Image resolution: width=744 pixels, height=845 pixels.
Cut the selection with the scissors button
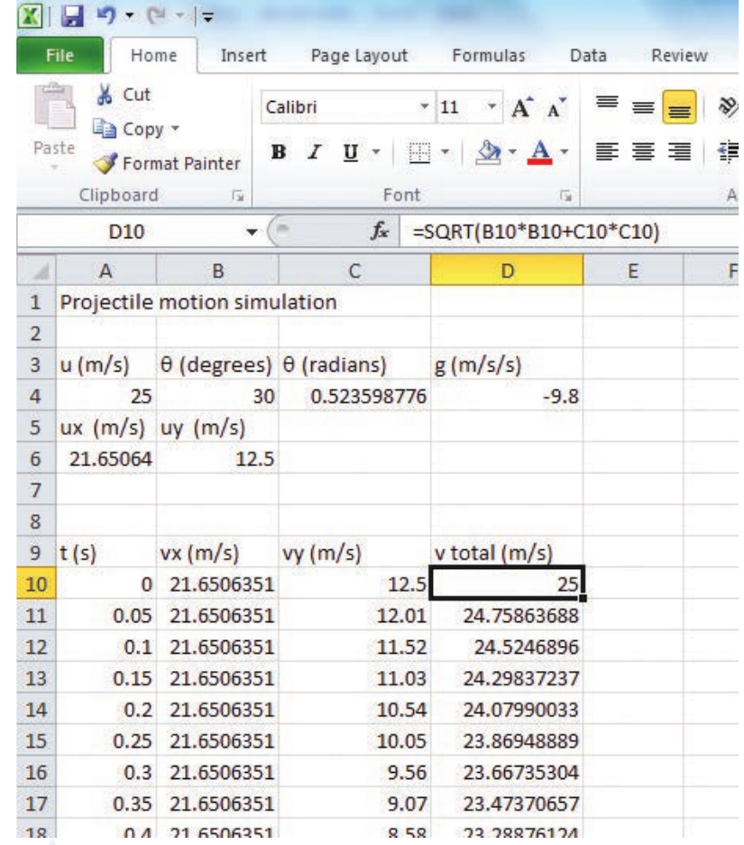[123, 95]
